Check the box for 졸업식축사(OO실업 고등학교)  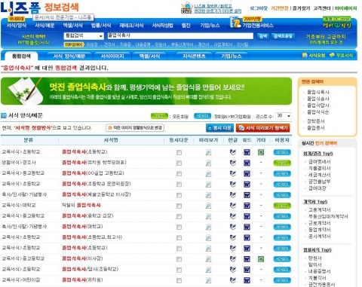(179, 174)
